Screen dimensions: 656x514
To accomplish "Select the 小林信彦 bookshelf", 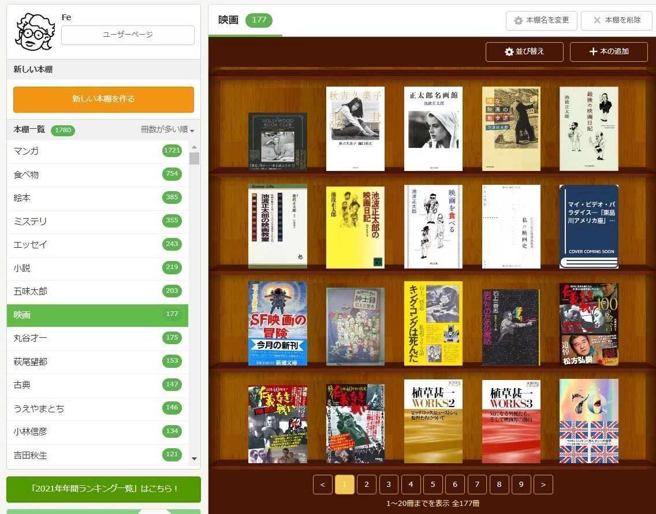I will click(98, 432).
